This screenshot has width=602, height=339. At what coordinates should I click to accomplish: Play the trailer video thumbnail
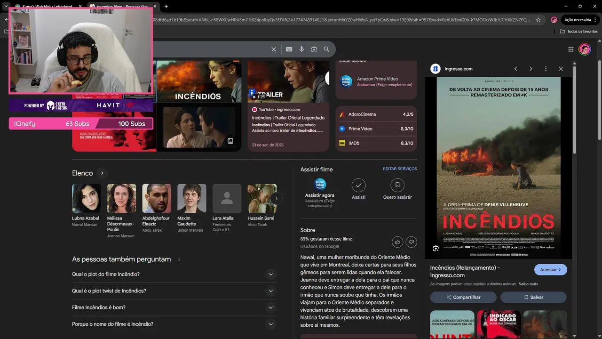click(288, 81)
